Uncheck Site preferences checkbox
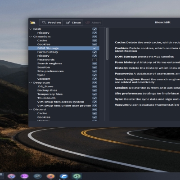Screen dimensions: 180x180 click(x=94, y=71)
